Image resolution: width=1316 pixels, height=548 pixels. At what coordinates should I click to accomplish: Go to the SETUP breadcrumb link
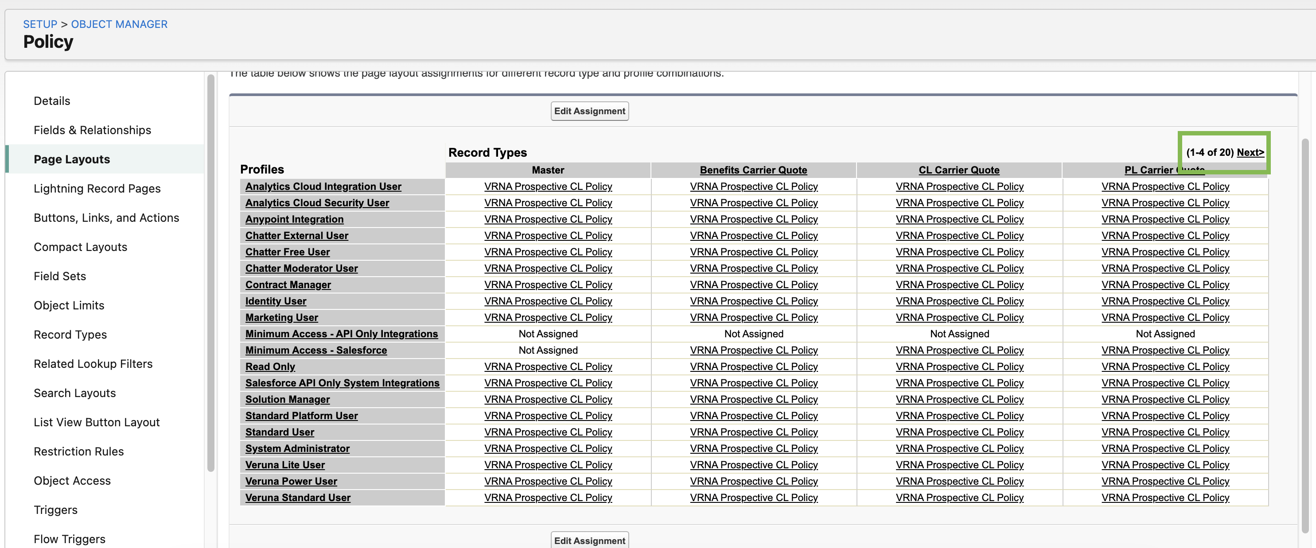tap(40, 24)
